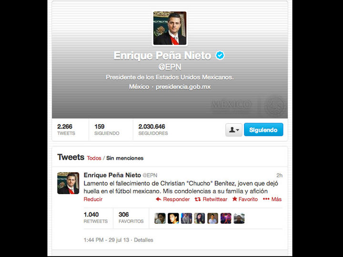Toggle the Siguiendo follow button

point(263,129)
